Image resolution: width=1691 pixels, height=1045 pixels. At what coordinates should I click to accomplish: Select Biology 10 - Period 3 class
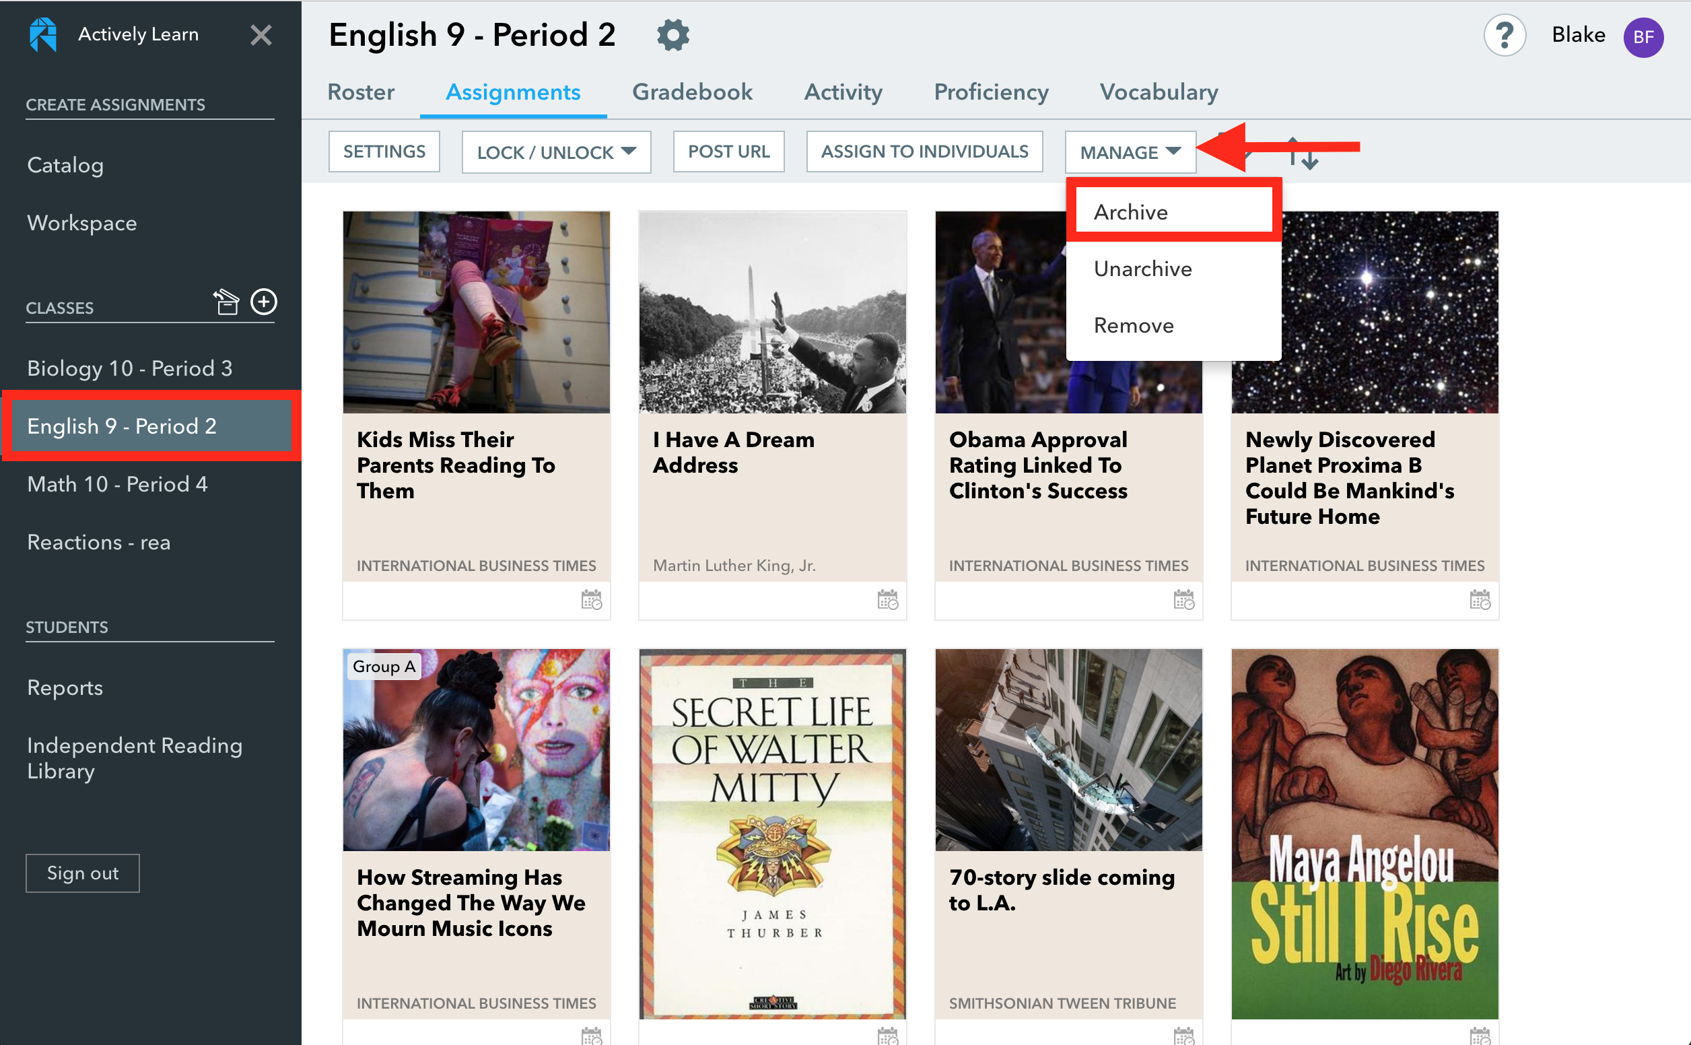[x=129, y=368]
